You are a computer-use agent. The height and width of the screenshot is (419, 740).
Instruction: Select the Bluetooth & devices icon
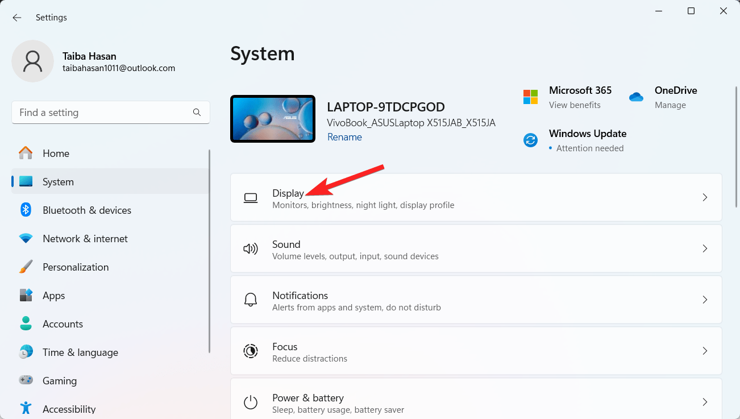click(26, 210)
